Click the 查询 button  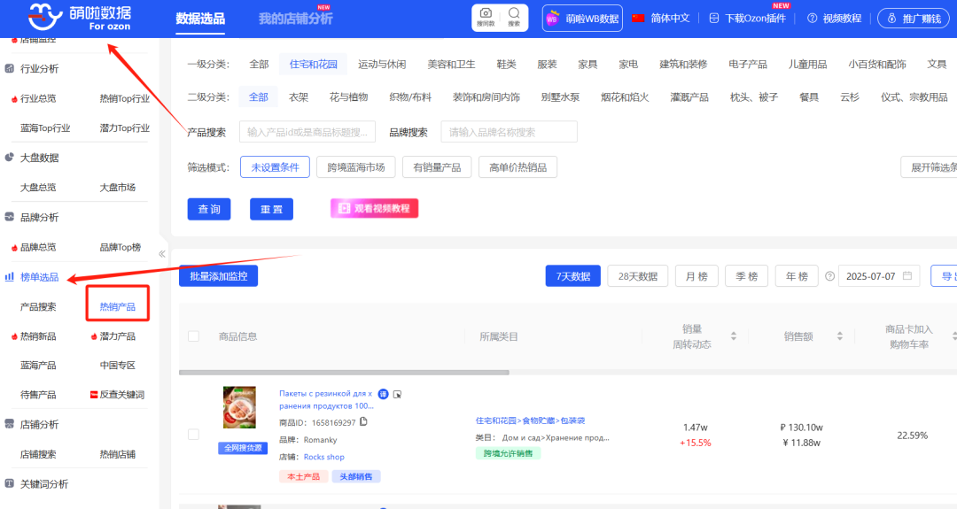pos(209,209)
